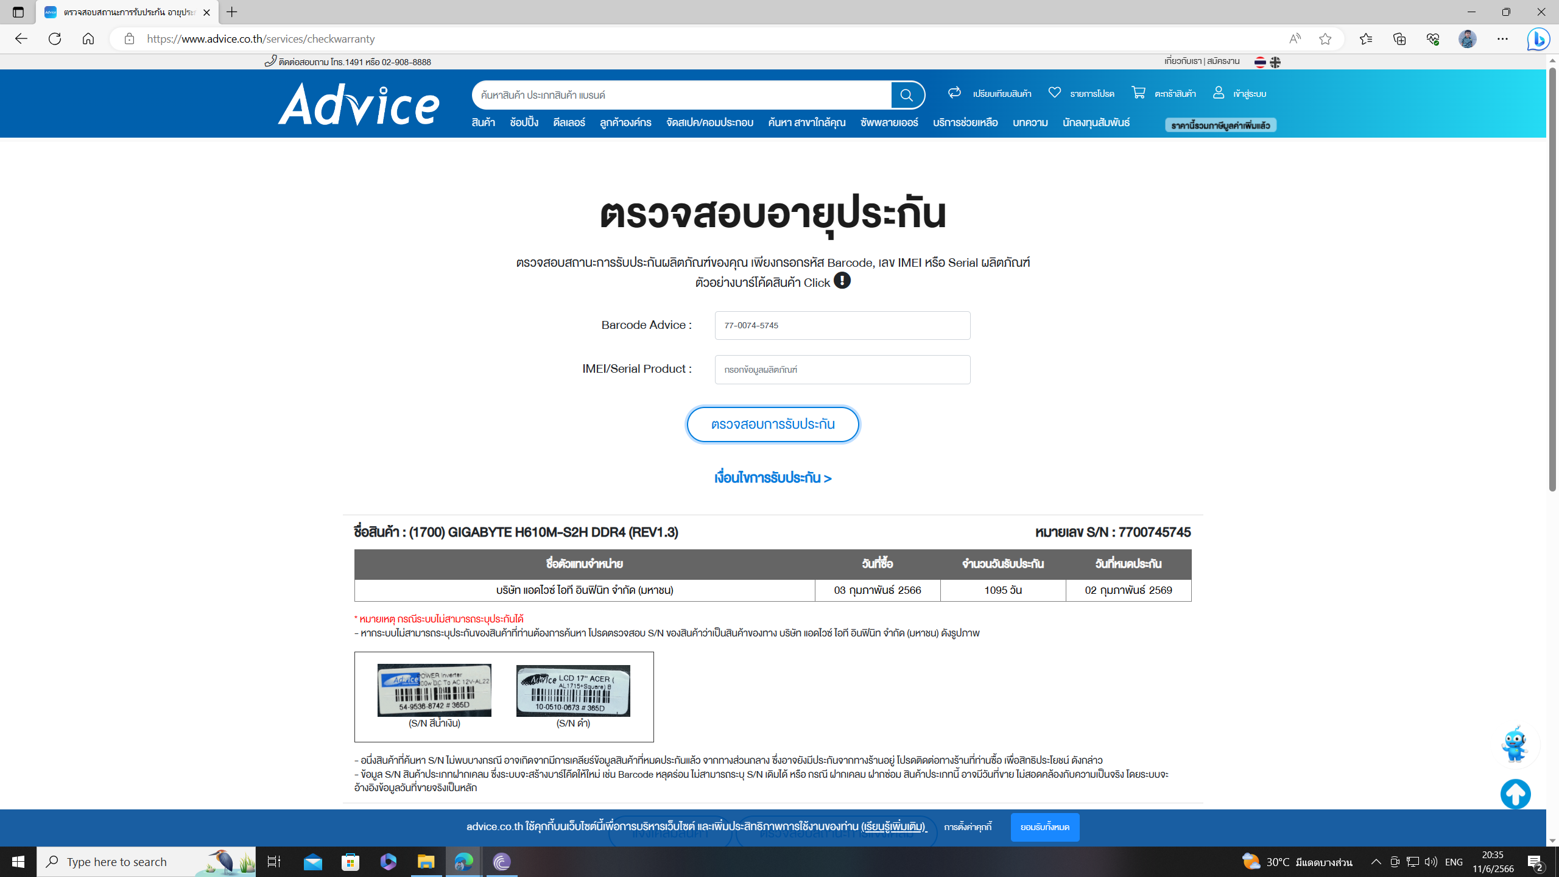The image size is (1559, 877).
Task: Show hidden system tray icons chevron
Action: pos(1376,862)
